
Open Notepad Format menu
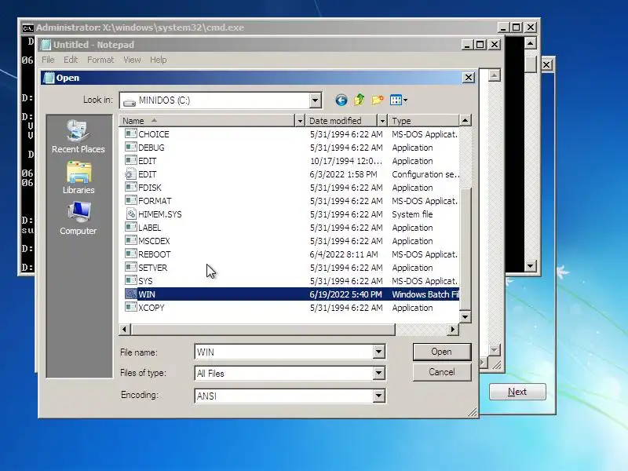100,60
